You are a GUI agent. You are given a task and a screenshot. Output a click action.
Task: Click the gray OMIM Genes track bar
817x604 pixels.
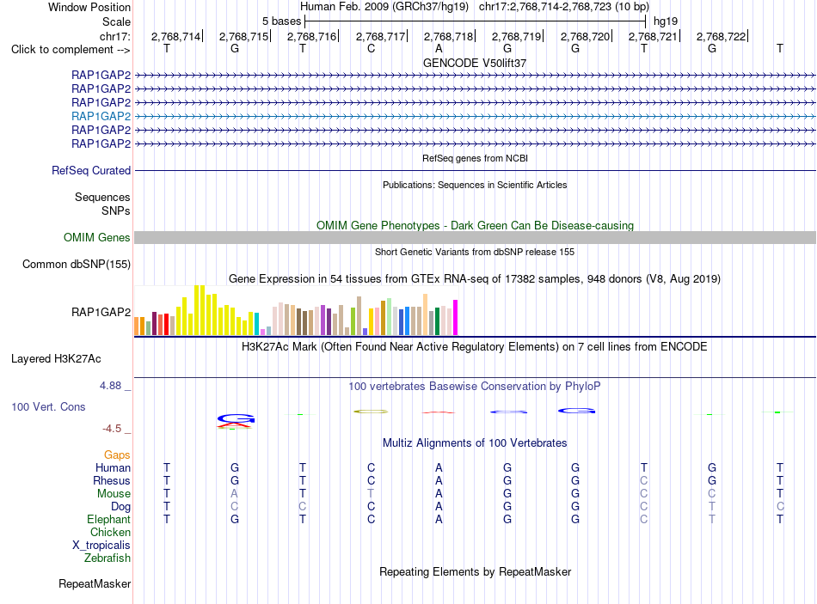[475, 237]
